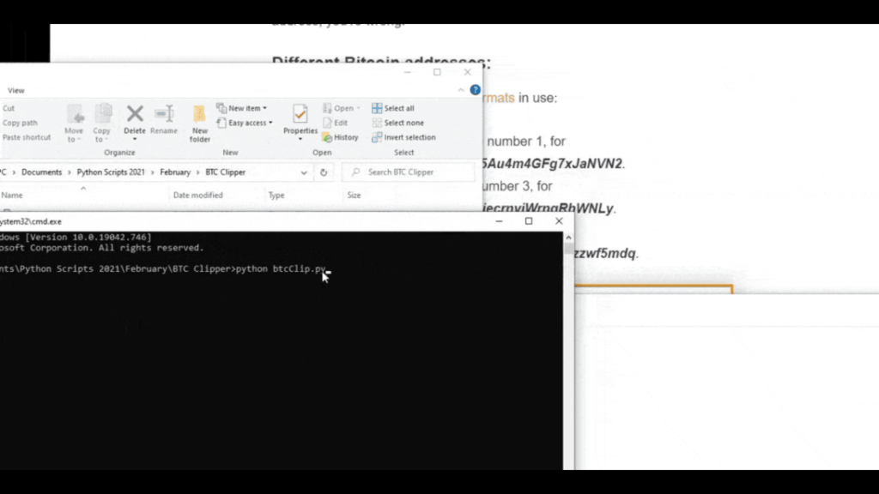
Task: Close the cmd.exe window
Action: pyautogui.click(x=559, y=221)
